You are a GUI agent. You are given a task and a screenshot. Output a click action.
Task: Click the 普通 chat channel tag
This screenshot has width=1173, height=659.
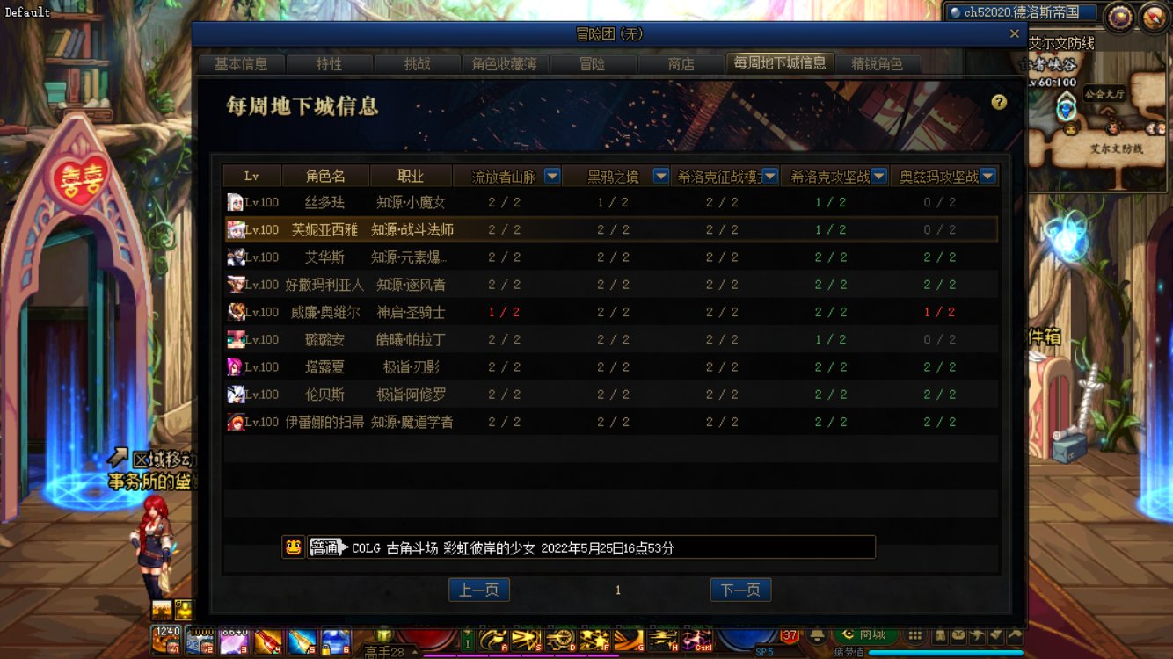(324, 547)
